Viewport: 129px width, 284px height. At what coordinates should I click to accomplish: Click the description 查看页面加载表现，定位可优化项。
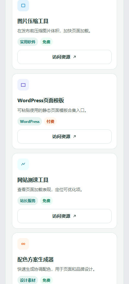[50, 190]
